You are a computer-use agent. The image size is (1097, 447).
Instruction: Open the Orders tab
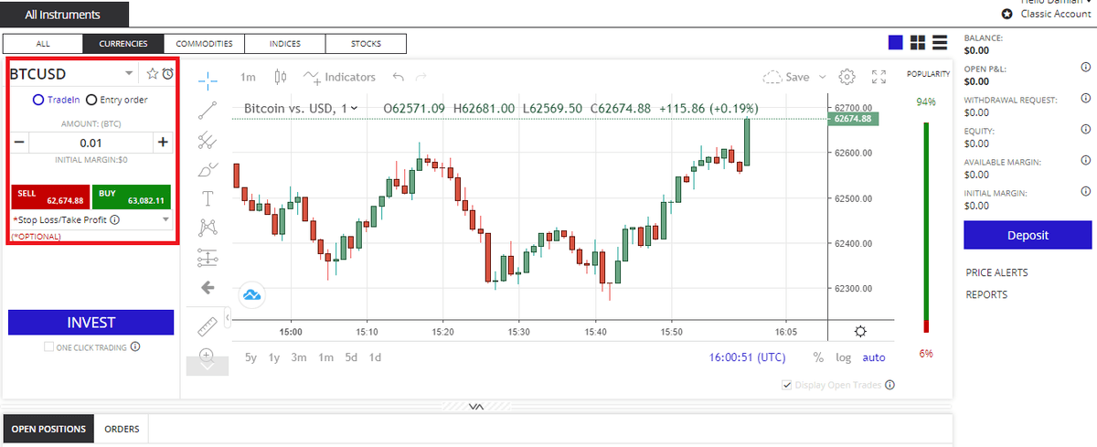coord(122,429)
